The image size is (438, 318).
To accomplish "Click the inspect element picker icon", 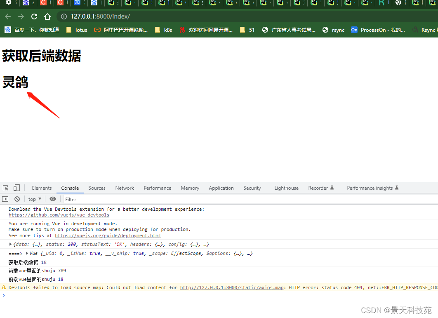I will click(x=6, y=188).
